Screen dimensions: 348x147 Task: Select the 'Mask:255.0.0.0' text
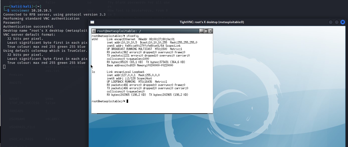pyautogui.click(x=149, y=75)
